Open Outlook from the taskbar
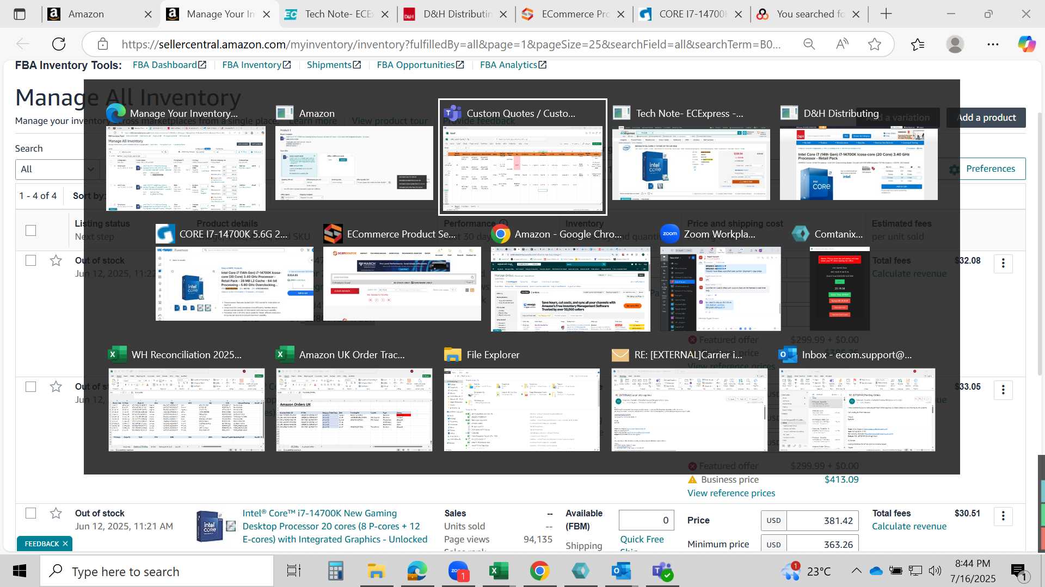 pos(621,571)
